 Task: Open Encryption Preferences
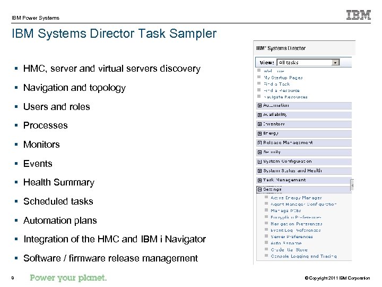click(x=296, y=217)
